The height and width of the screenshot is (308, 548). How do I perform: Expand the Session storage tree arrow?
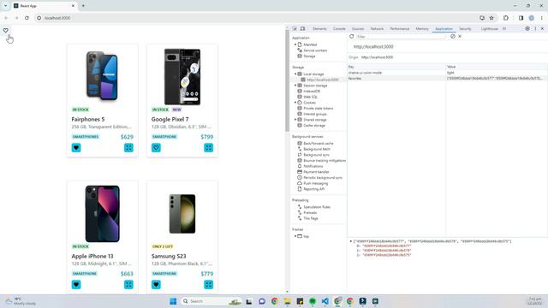pos(295,86)
